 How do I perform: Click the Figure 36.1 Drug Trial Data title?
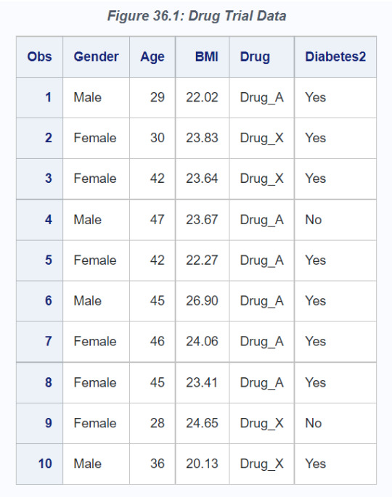click(x=197, y=16)
